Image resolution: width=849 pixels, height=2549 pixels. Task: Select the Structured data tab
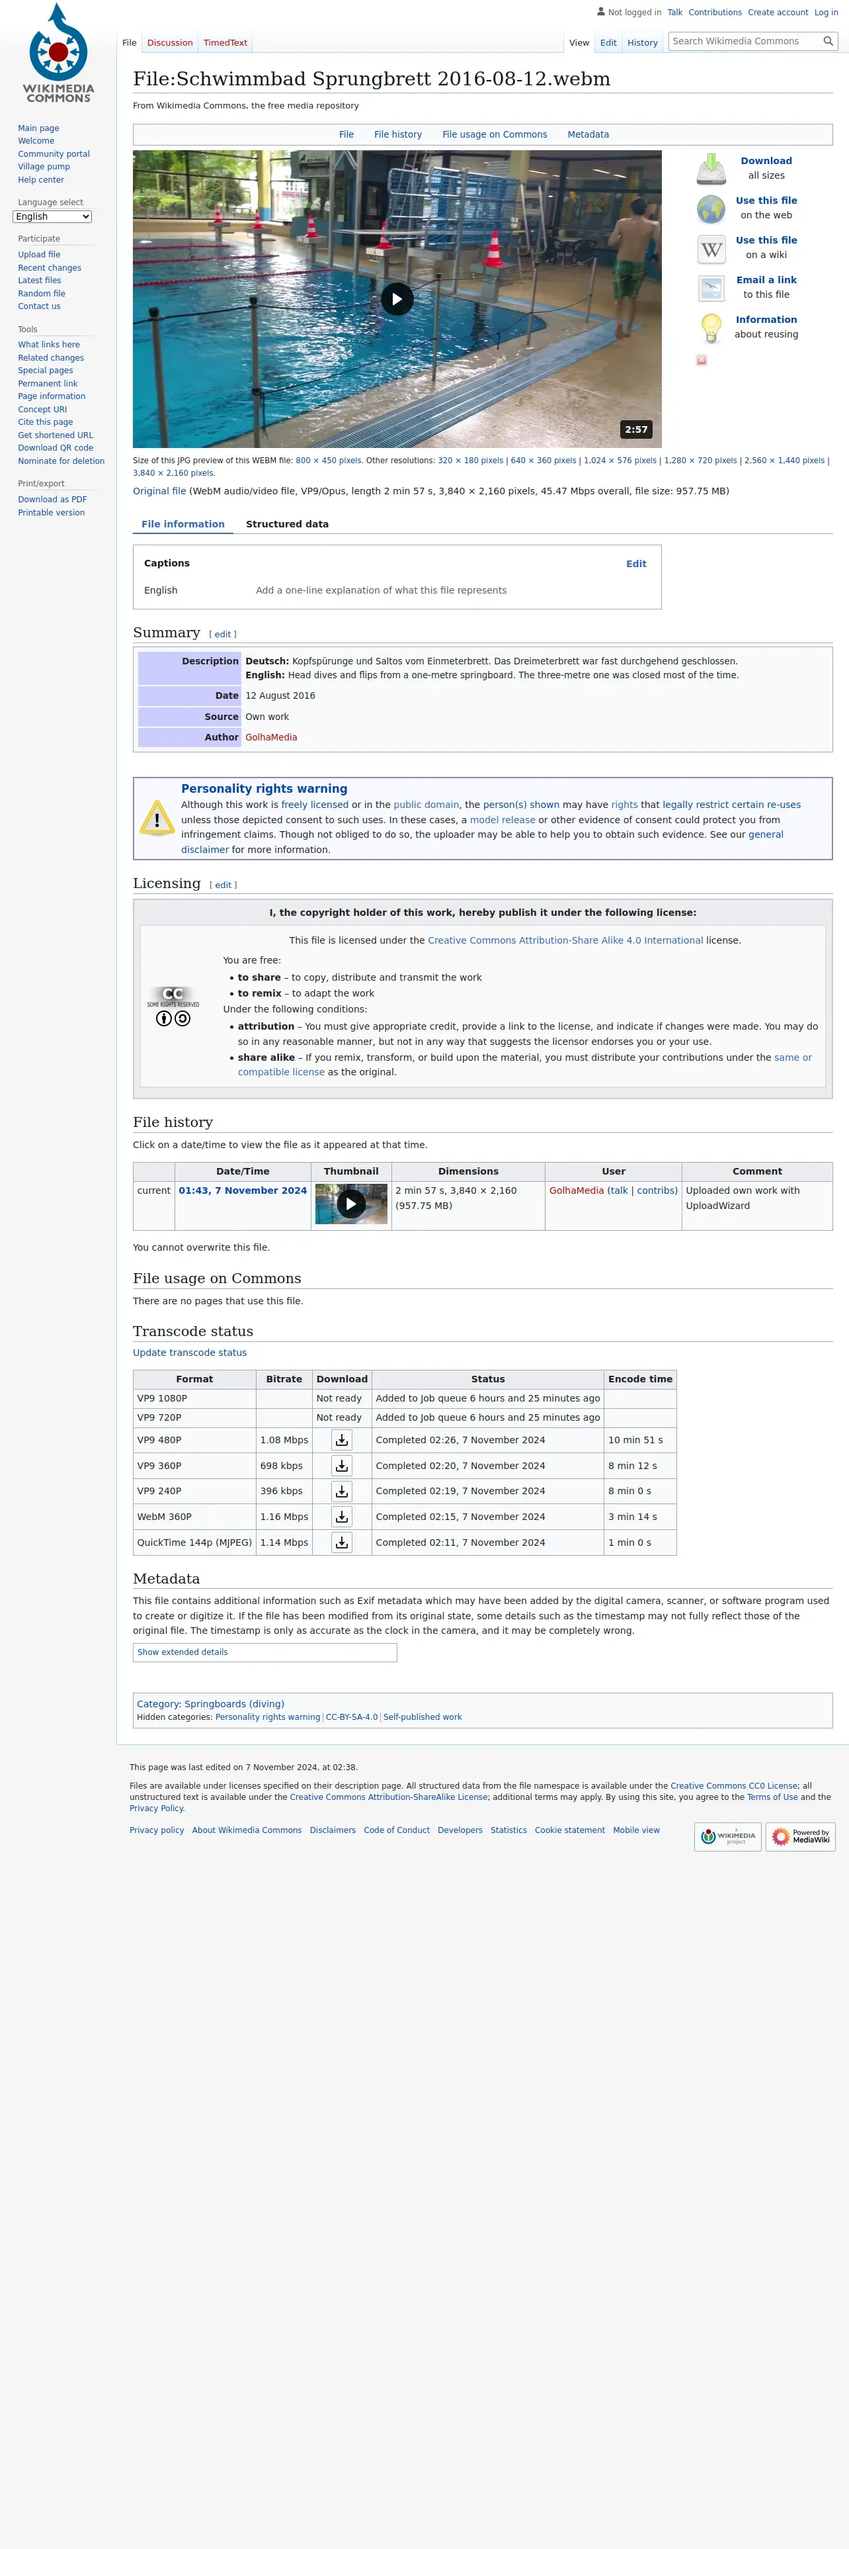[x=288, y=525]
